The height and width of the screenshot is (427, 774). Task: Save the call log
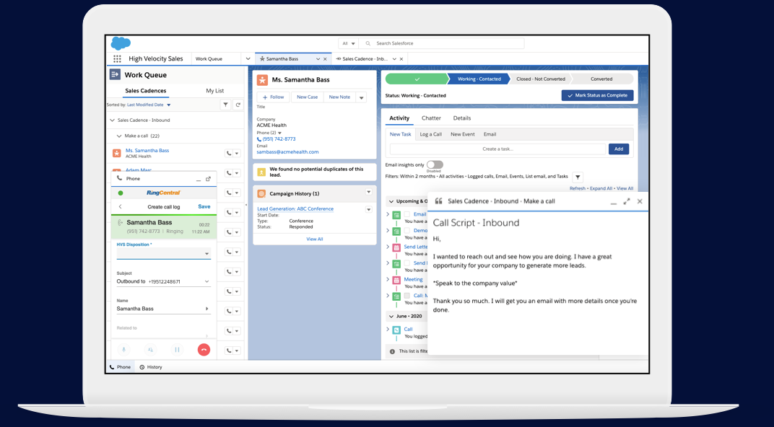click(204, 206)
